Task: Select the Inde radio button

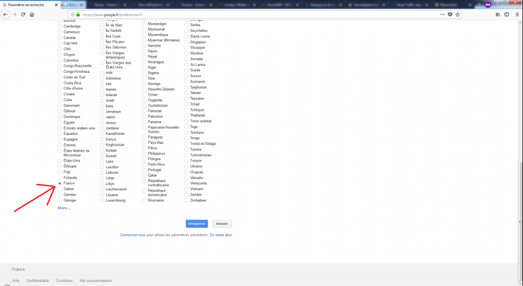Action: [x=102, y=73]
